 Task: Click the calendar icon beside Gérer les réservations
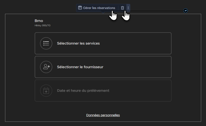point(80,8)
